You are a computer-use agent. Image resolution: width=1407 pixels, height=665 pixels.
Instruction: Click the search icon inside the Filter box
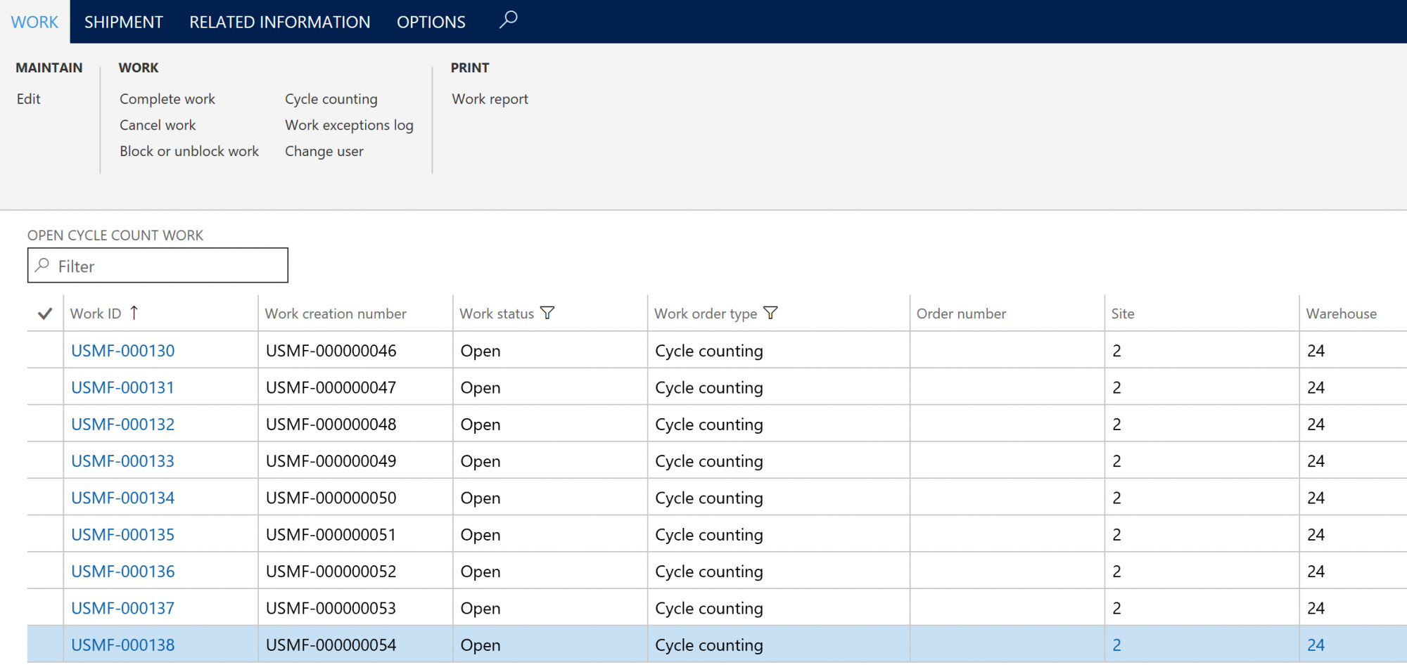[x=42, y=266]
